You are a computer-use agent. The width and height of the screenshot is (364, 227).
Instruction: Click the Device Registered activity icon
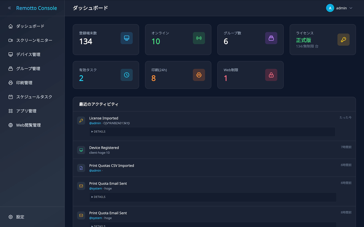tap(81, 150)
